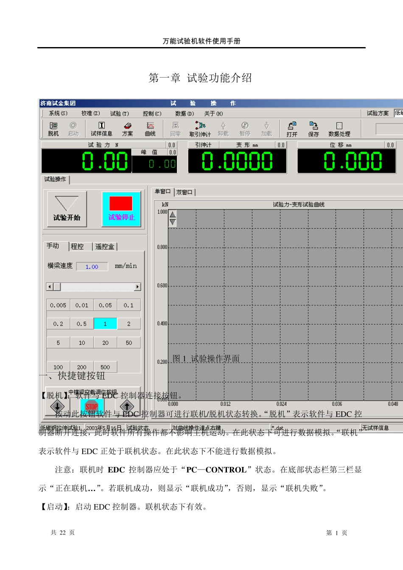Click the speed slider thumb
This screenshot has width=403, height=570.
57,287
